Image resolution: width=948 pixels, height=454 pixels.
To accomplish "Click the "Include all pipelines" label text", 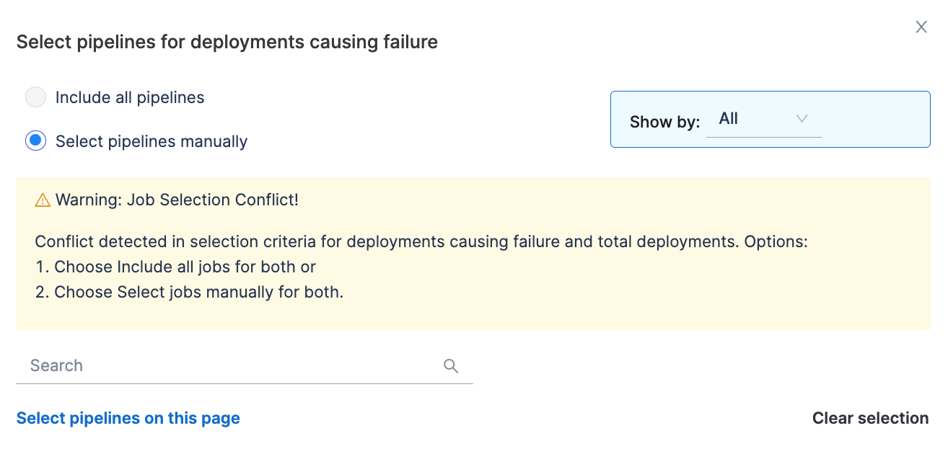I will (130, 98).
